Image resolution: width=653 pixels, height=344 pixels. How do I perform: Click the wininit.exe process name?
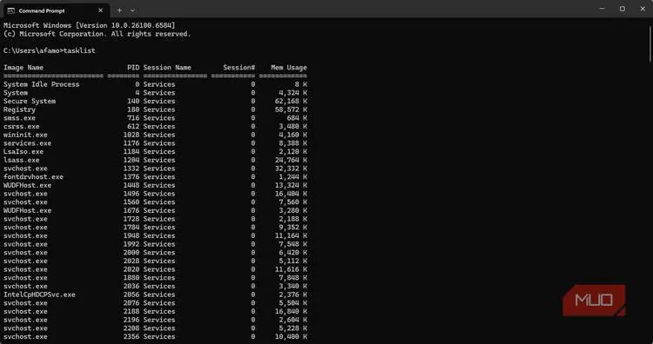coord(25,135)
